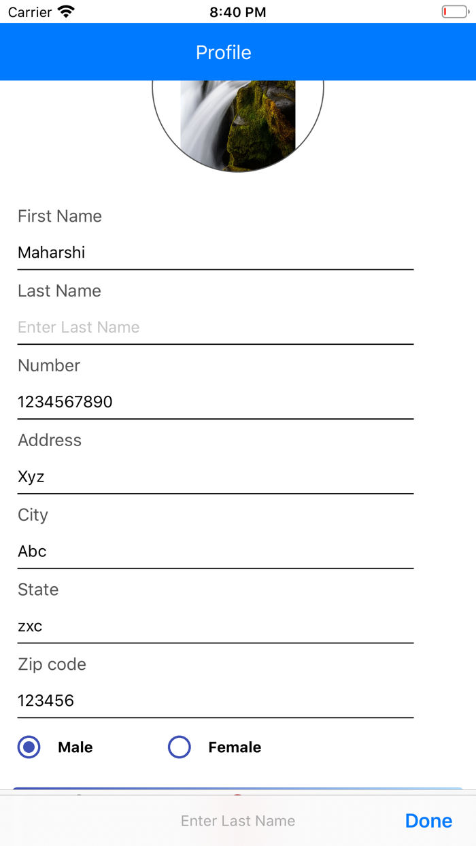The height and width of the screenshot is (846, 476).
Task: Tap the Profile title in header
Action: 224,52
